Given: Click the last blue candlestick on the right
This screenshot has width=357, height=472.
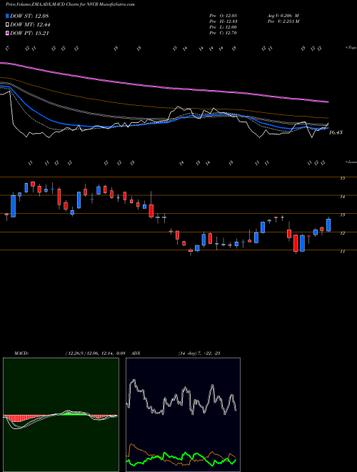Looking at the screenshot, I should [x=328, y=225].
